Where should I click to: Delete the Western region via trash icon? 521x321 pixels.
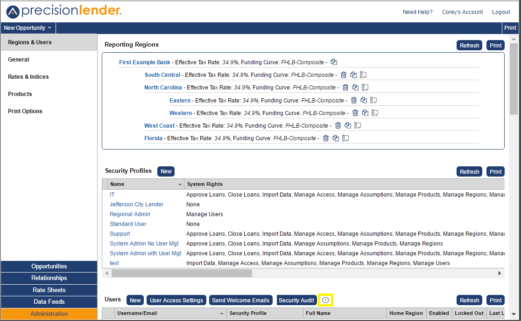[x=355, y=113]
